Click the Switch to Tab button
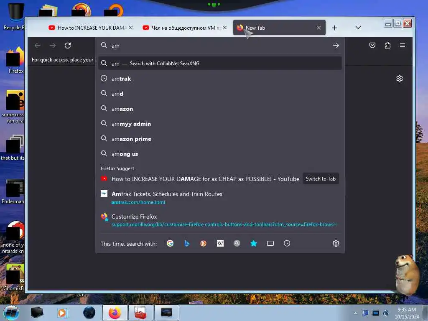This screenshot has width=428, height=321. click(321, 179)
